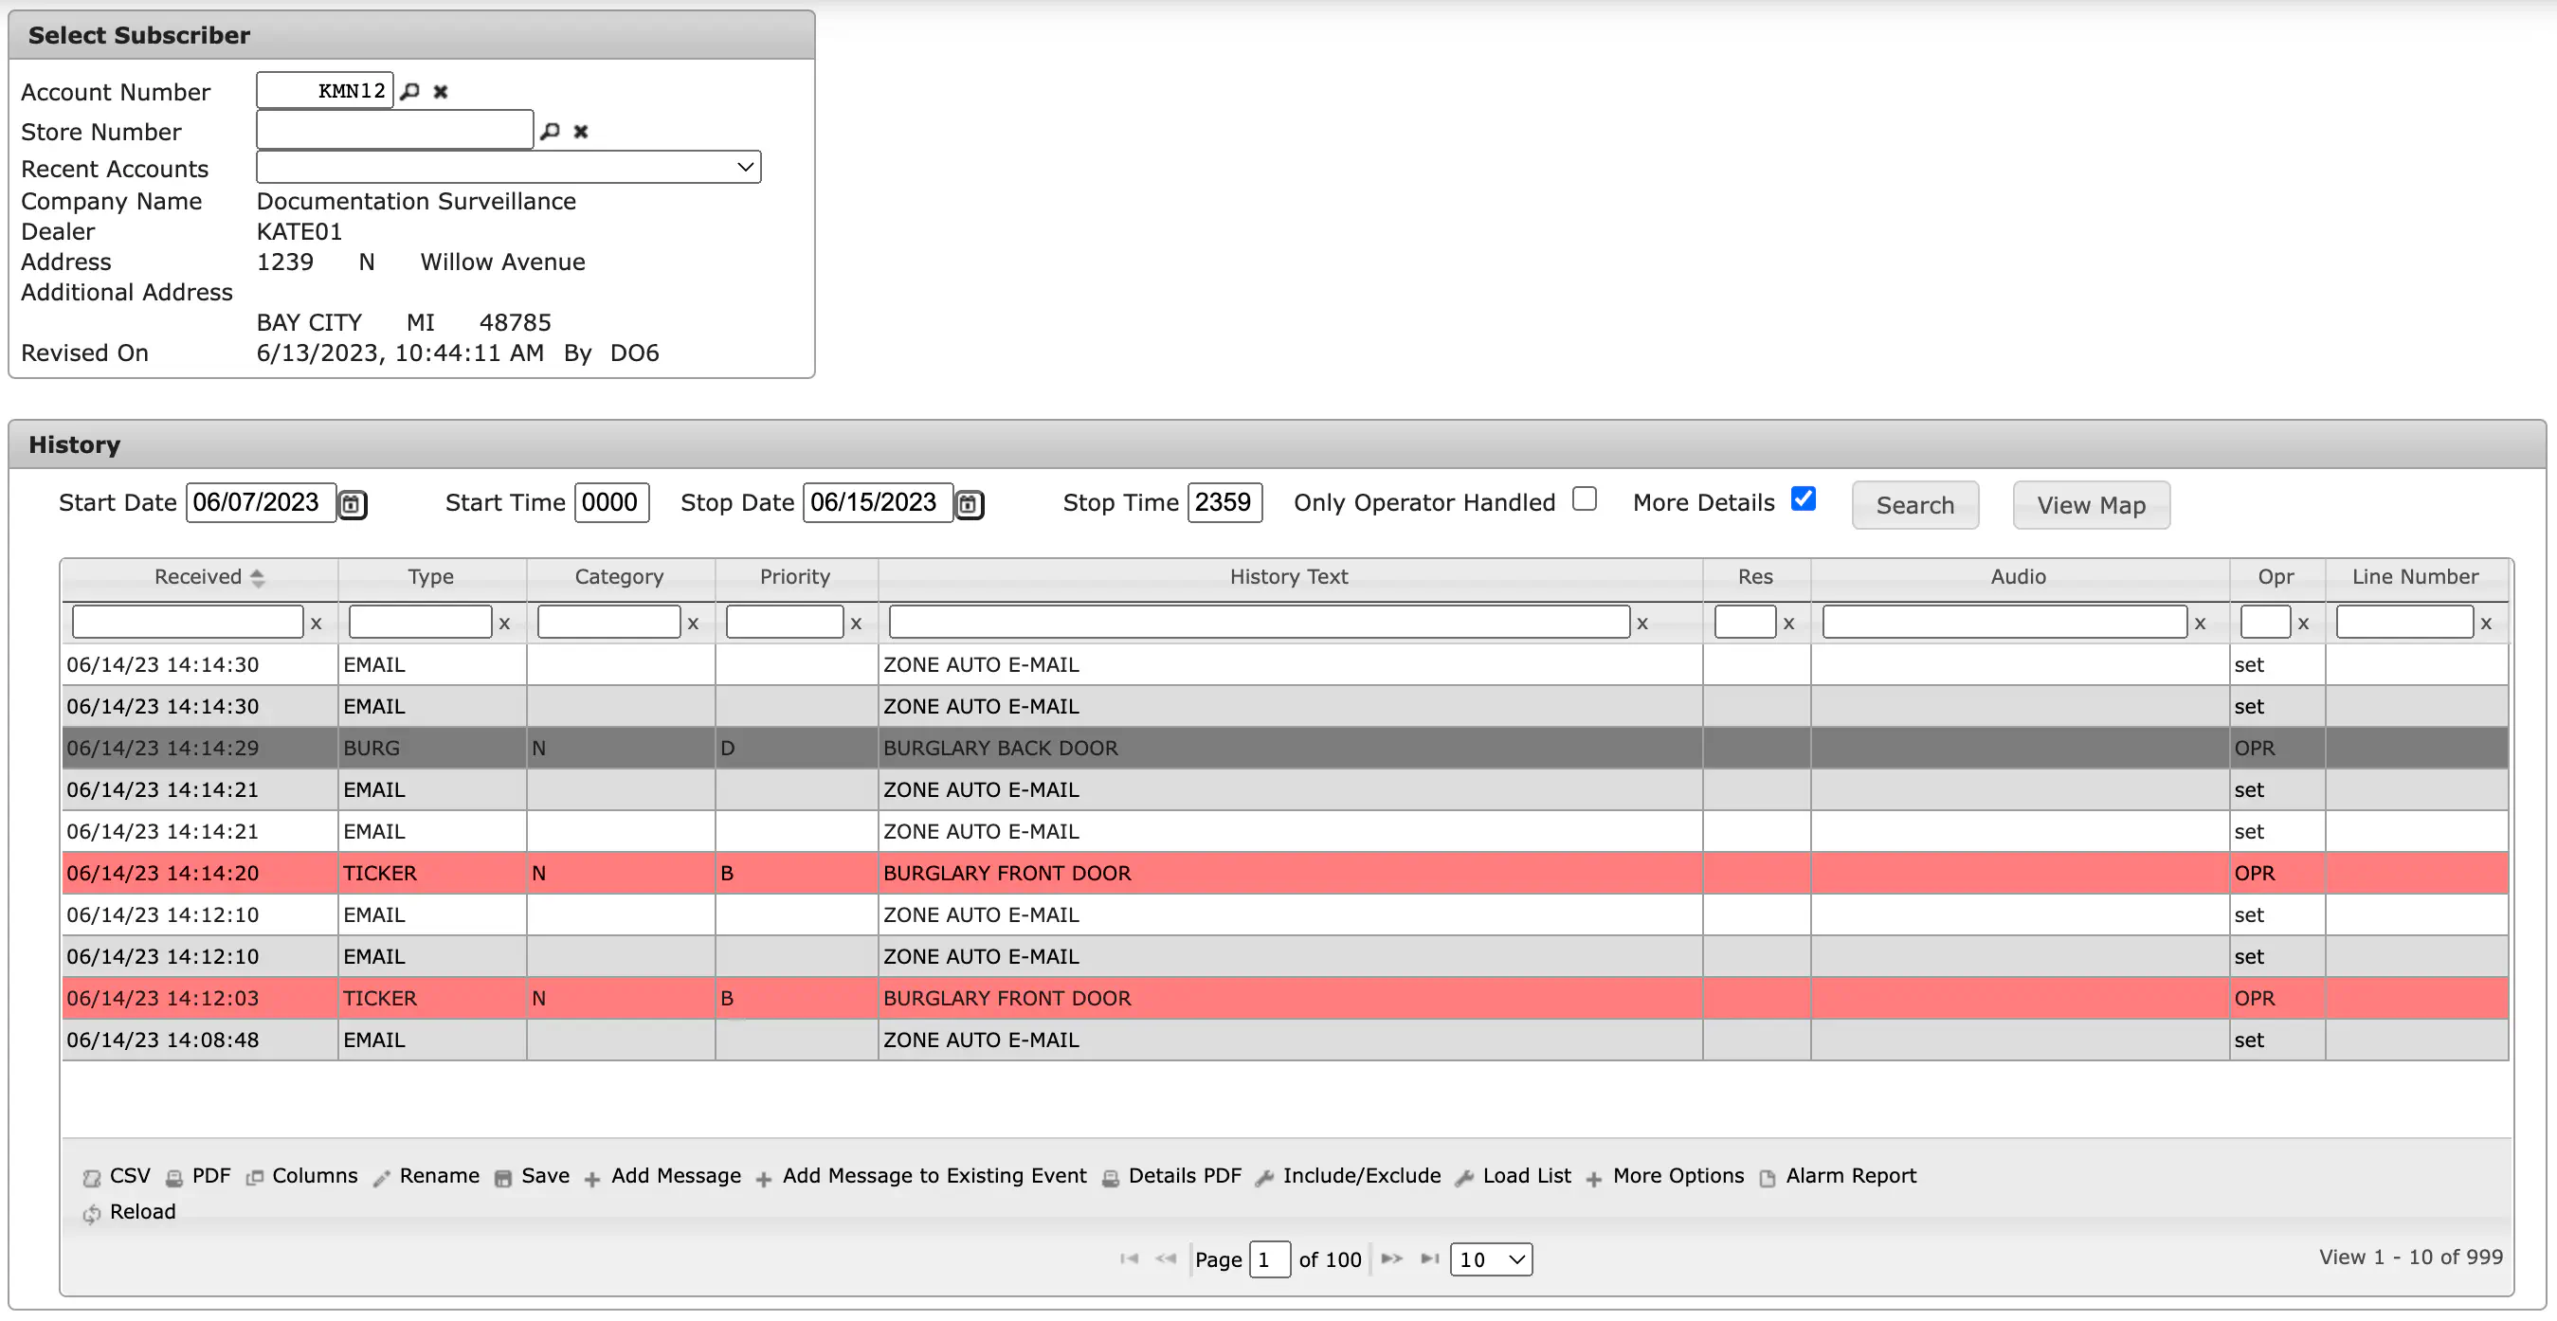Reload the history grid
2557x1321 pixels.
[x=130, y=1212]
